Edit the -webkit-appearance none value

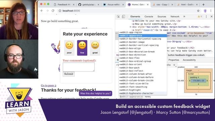pyautogui.click(x=148, y=97)
